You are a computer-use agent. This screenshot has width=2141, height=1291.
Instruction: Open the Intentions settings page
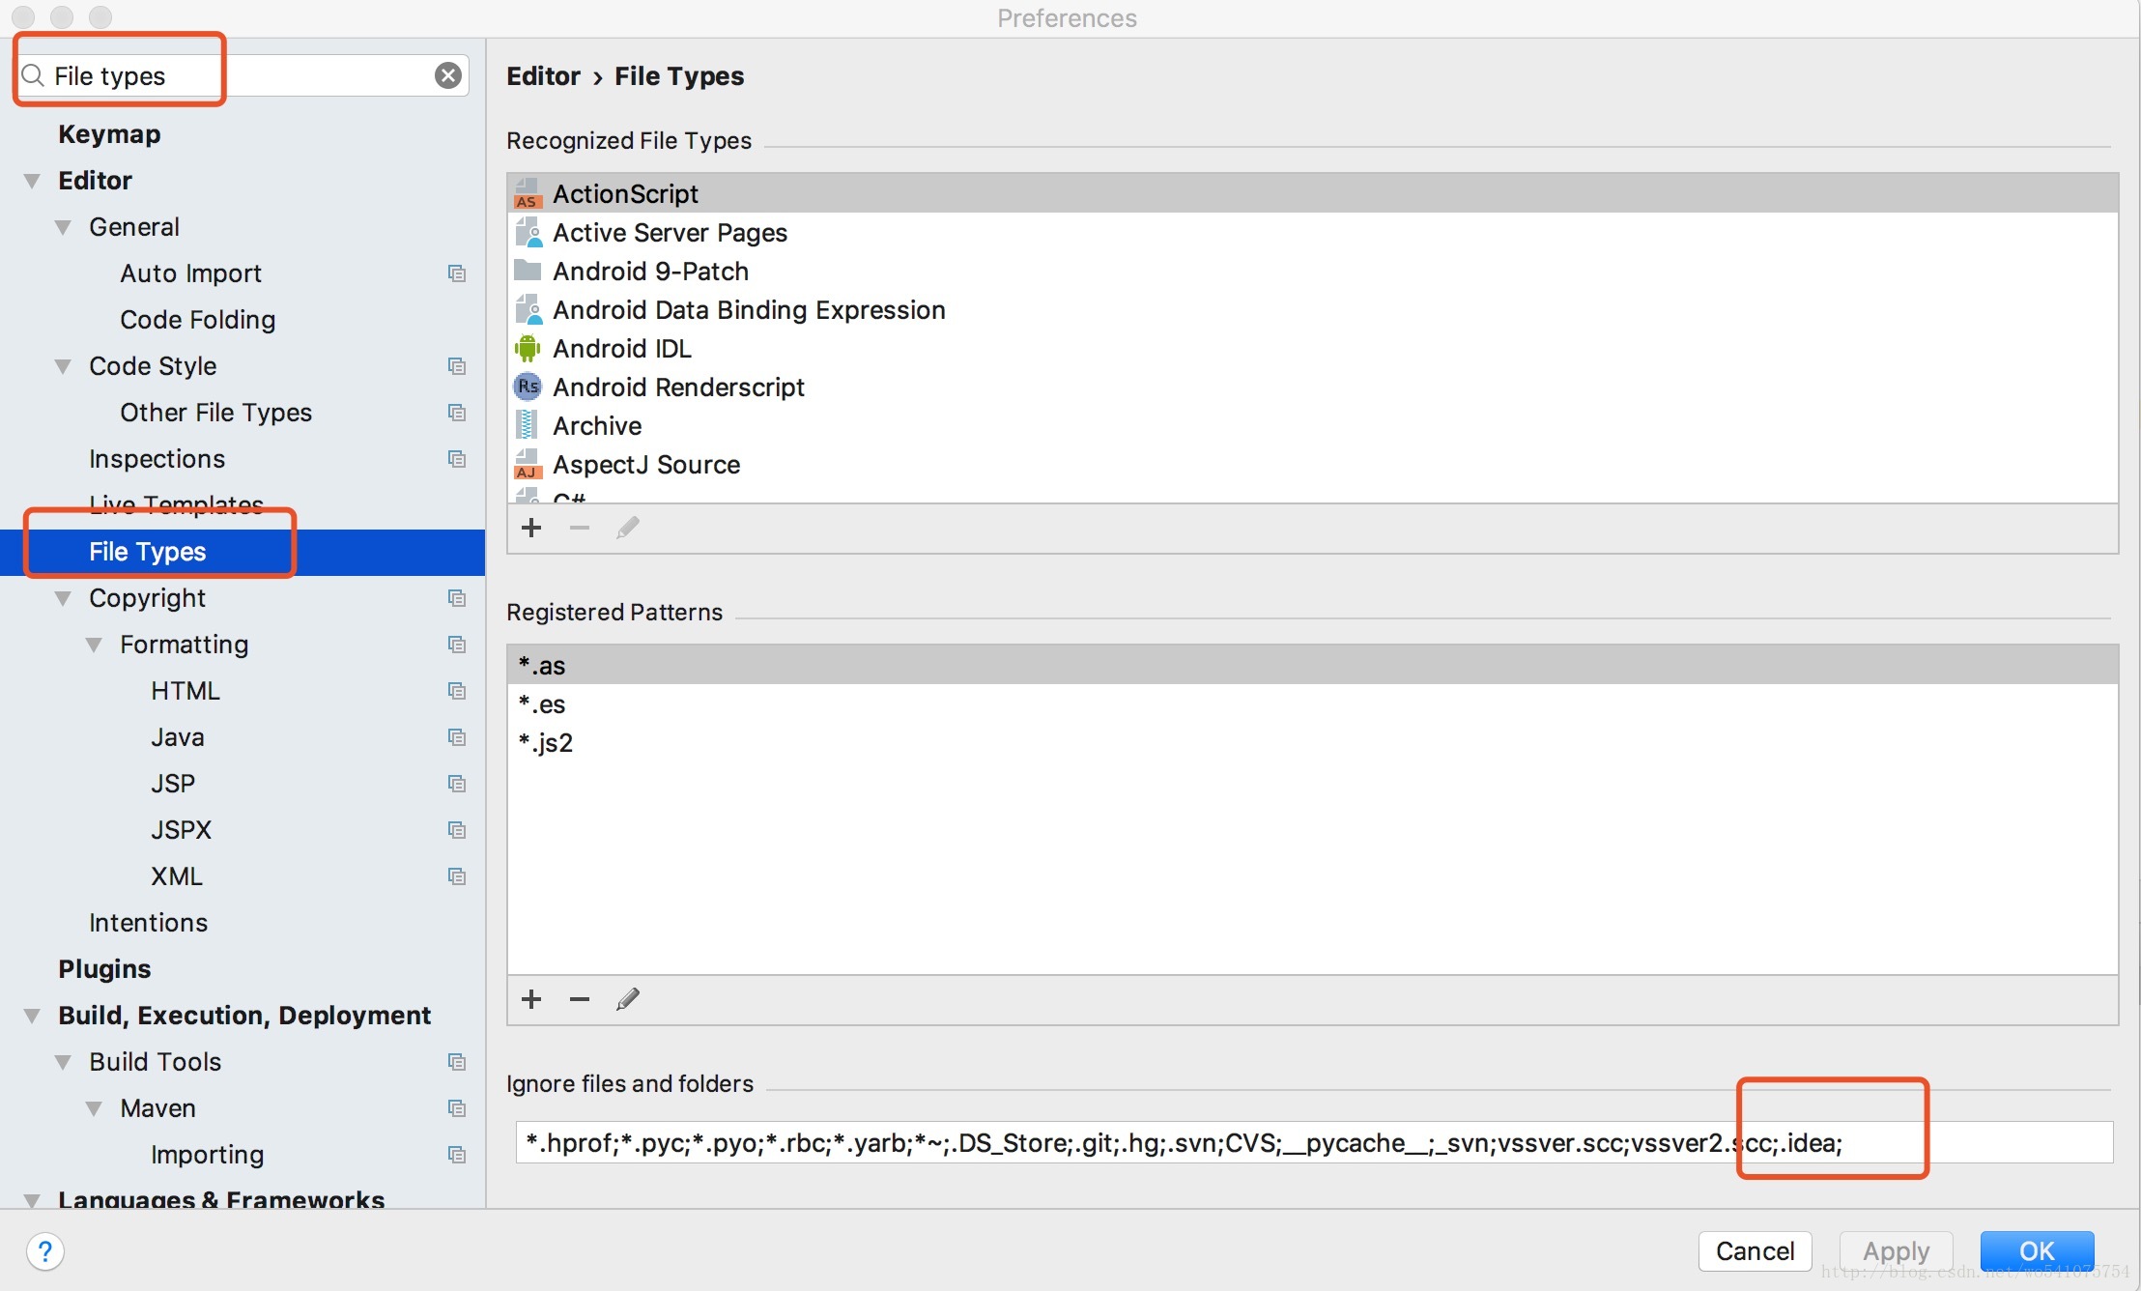pos(148,923)
